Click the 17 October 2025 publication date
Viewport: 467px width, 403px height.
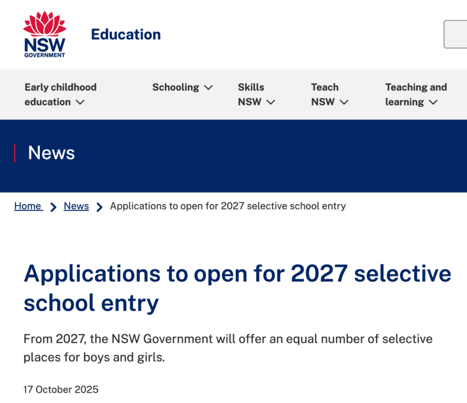(x=61, y=390)
